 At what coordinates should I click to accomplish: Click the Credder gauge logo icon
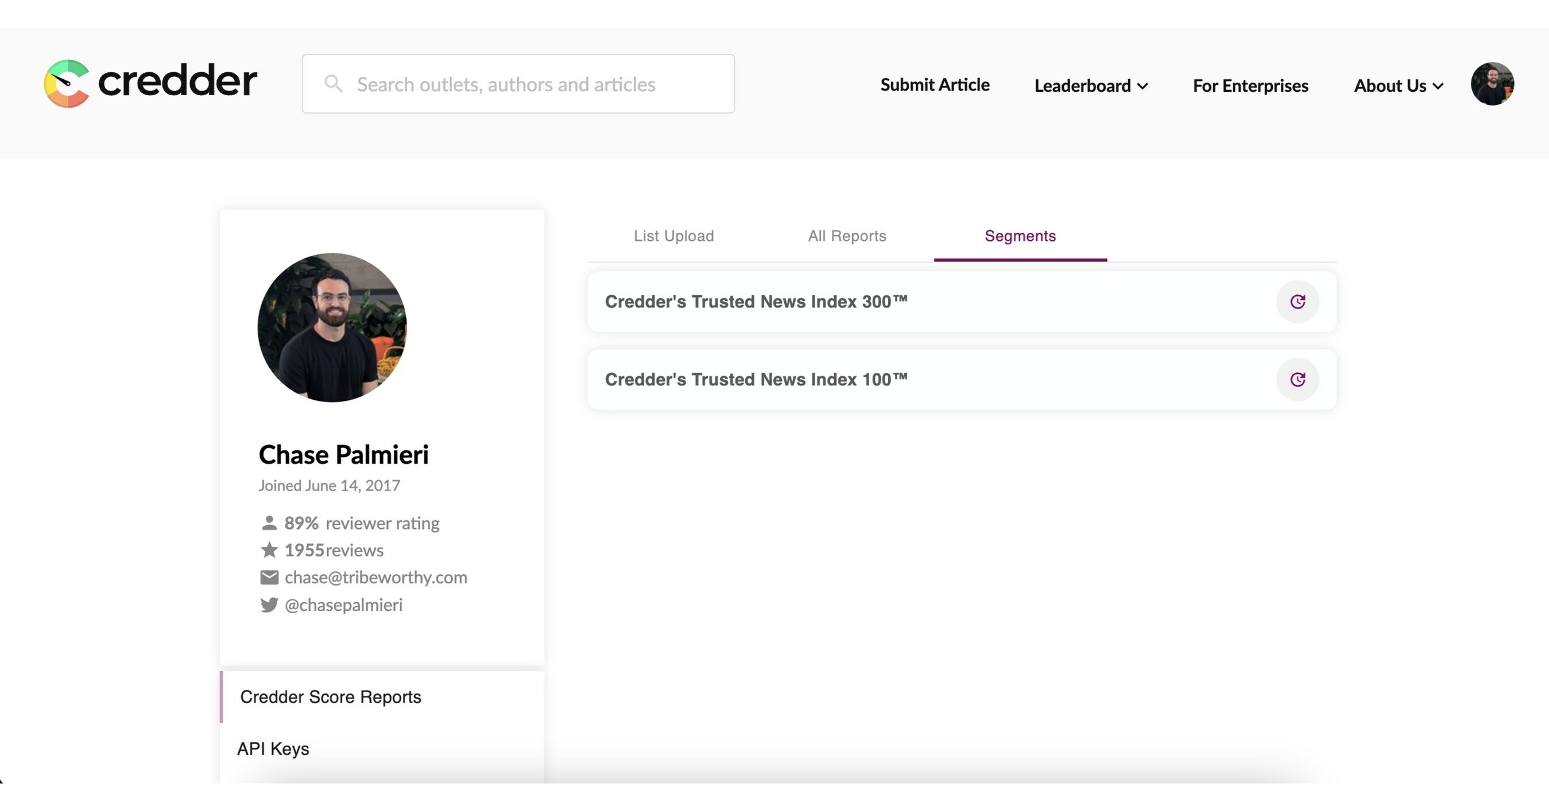coord(67,84)
